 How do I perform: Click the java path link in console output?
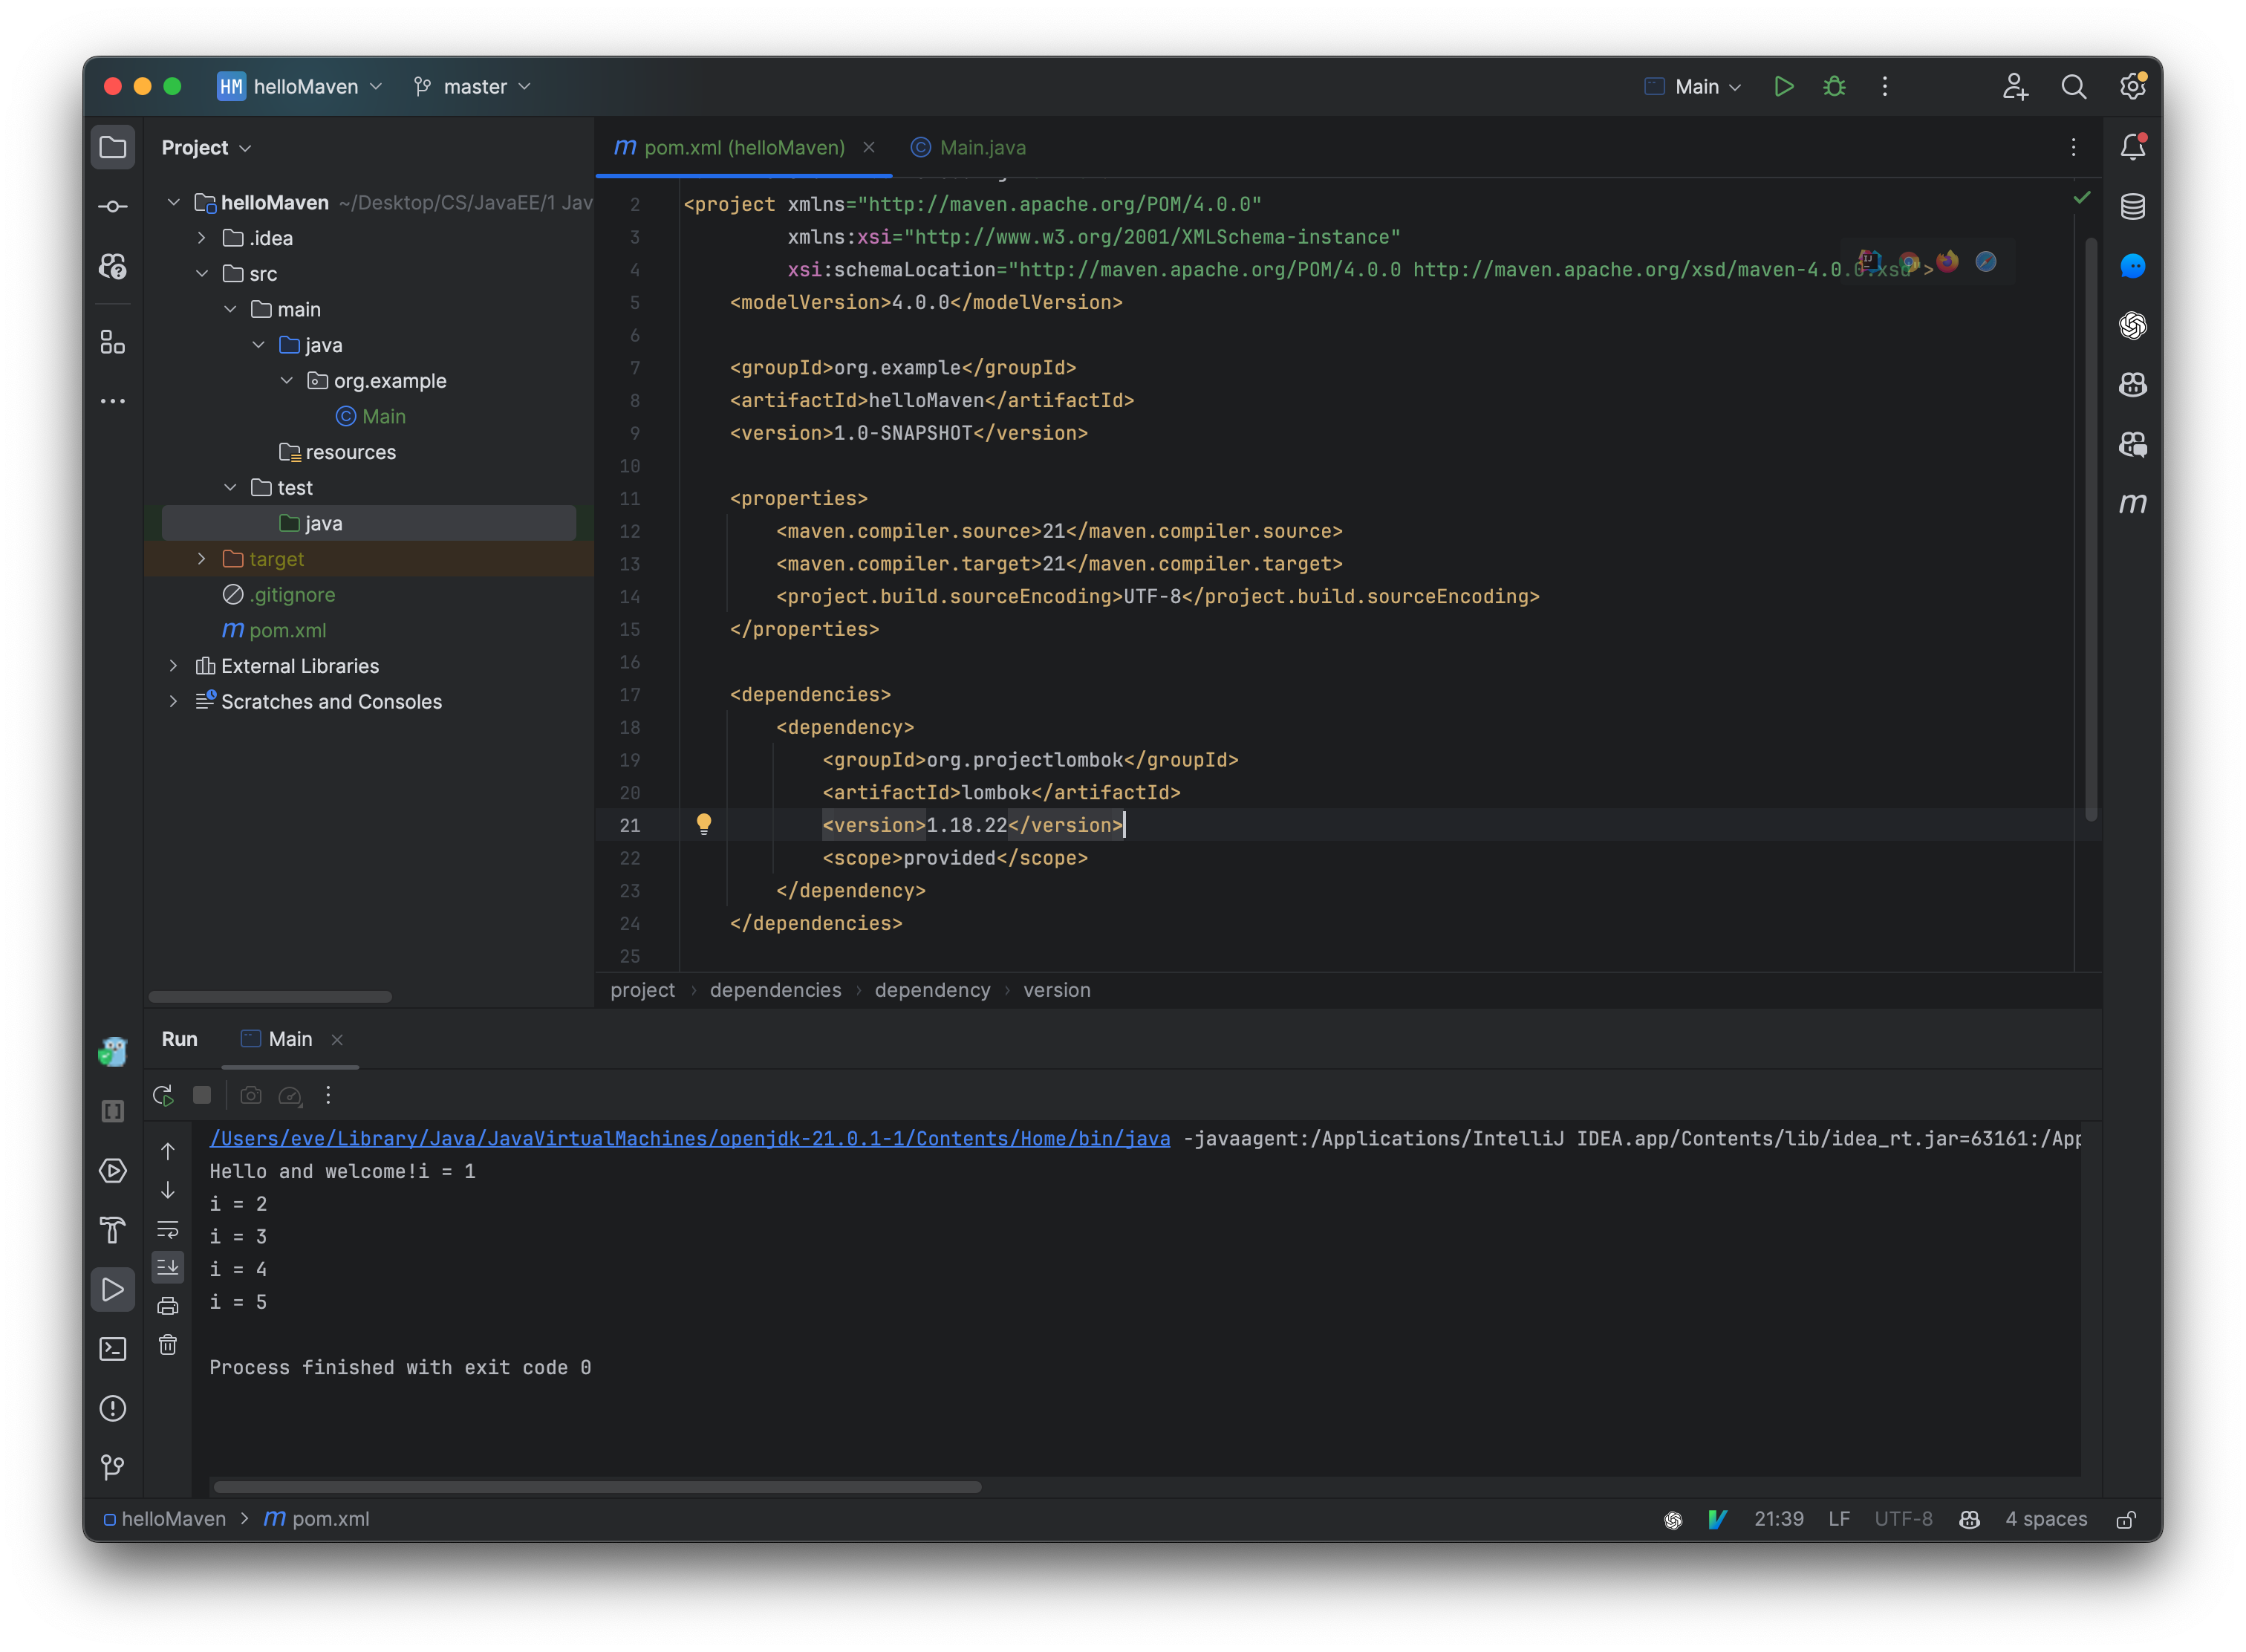(x=690, y=1138)
